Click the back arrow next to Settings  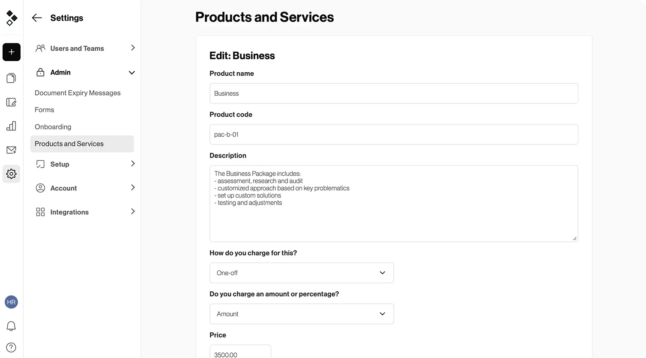click(x=37, y=18)
